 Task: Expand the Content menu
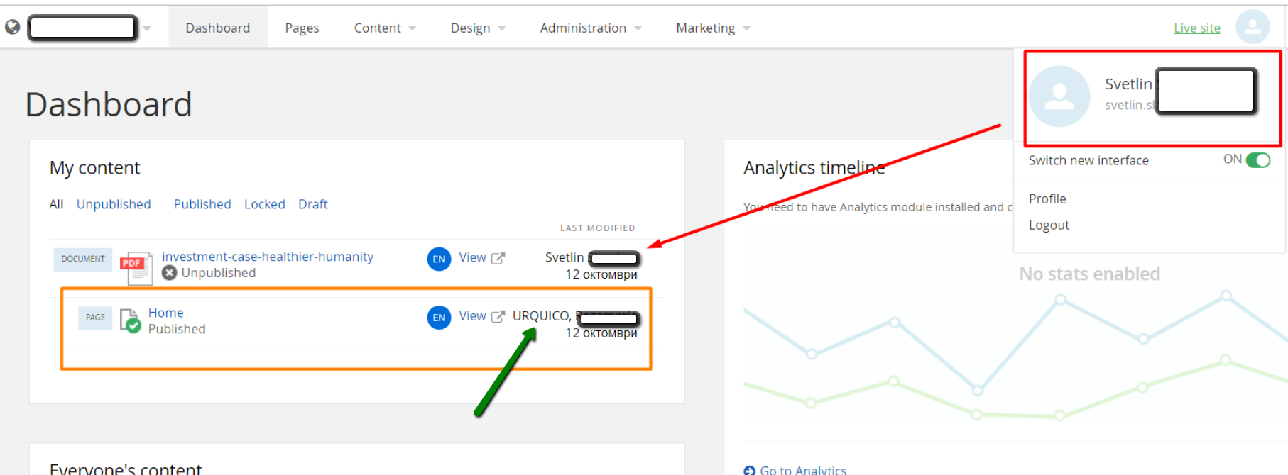point(385,28)
